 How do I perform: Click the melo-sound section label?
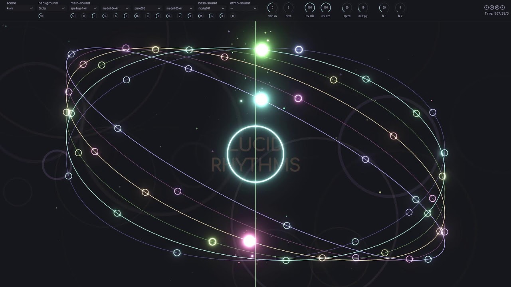coord(80,3)
